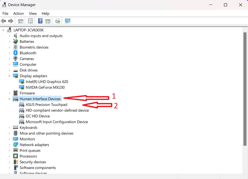This screenshot has width=248, height=179.
Task: Open the blue Help question mark icon
Action: [x=40, y=21]
